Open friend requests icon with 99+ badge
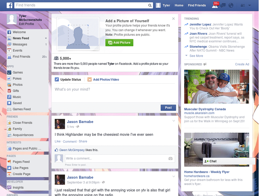Viewport: 262px width, 196px height. point(215,5)
